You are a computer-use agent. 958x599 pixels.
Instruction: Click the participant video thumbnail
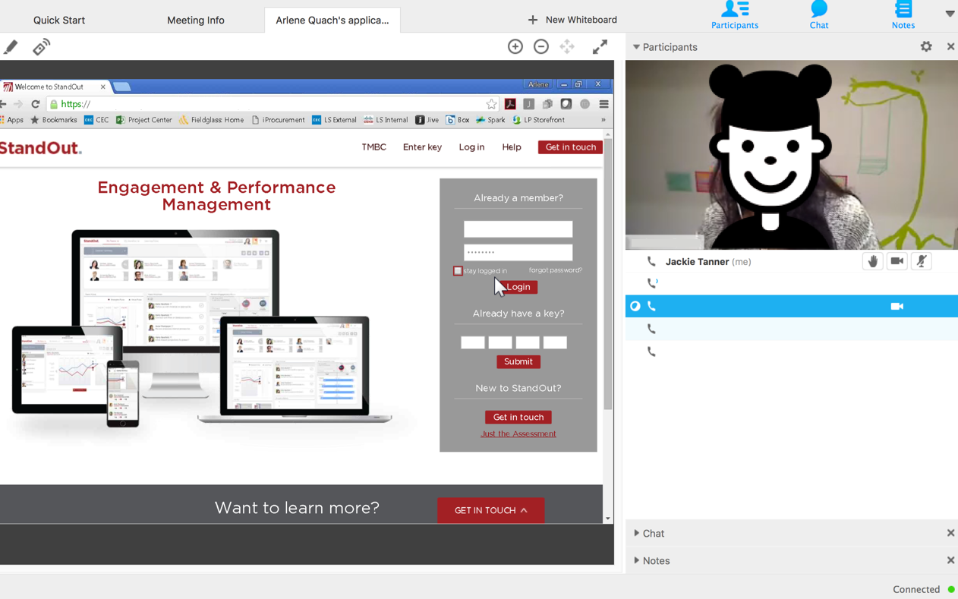coord(792,155)
